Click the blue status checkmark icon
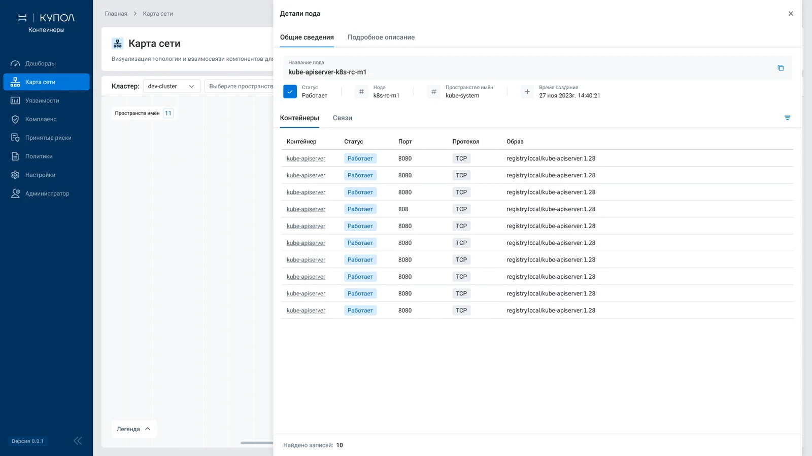The height and width of the screenshot is (456, 812). pos(290,92)
